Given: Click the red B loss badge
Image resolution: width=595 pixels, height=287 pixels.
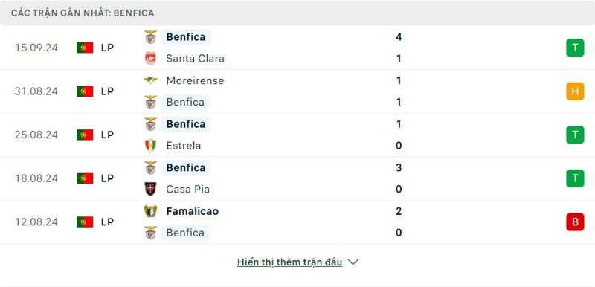Looking at the screenshot, I should pos(575,222).
